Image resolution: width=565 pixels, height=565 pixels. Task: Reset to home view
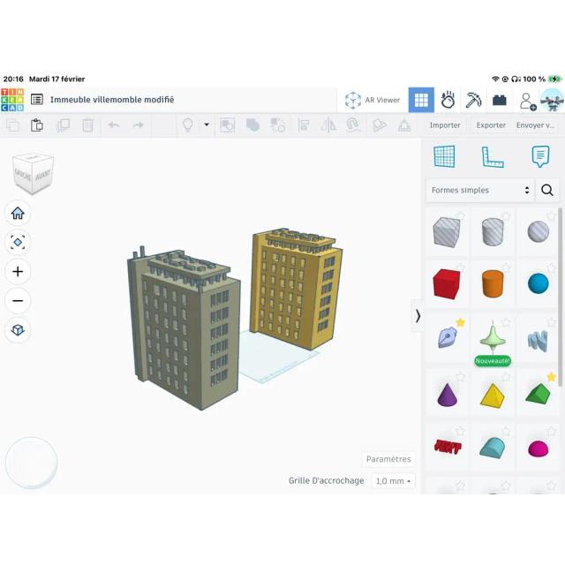(18, 213)
